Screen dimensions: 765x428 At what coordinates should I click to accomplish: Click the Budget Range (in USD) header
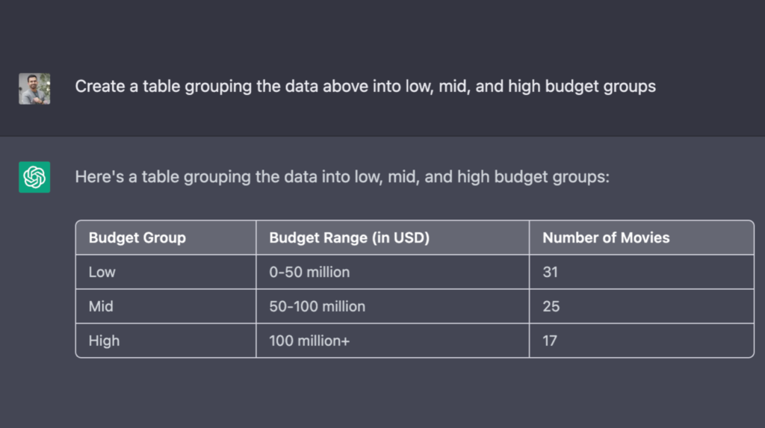[392, 238]
